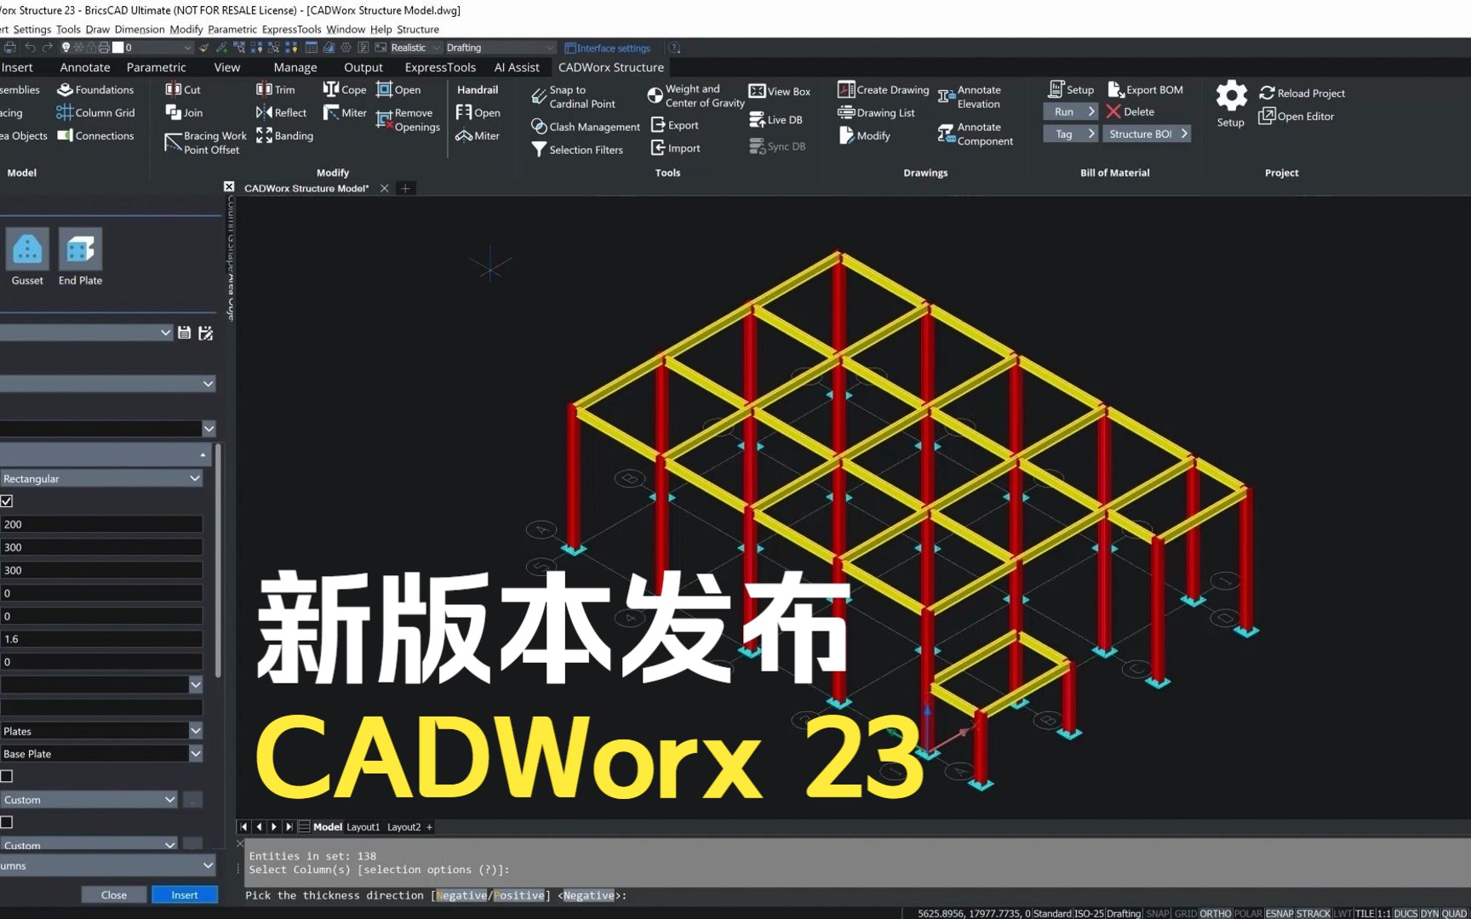The width and height of the screenshot is (1471, 919).
Task: Open the Plates dropdown
Action: click(x=101, y=731)
